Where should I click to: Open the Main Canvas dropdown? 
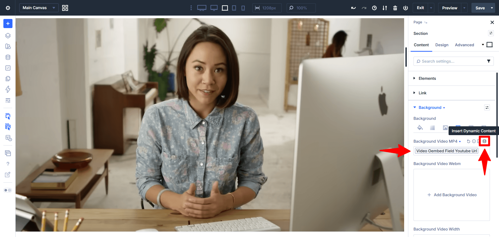coord(39,8)
